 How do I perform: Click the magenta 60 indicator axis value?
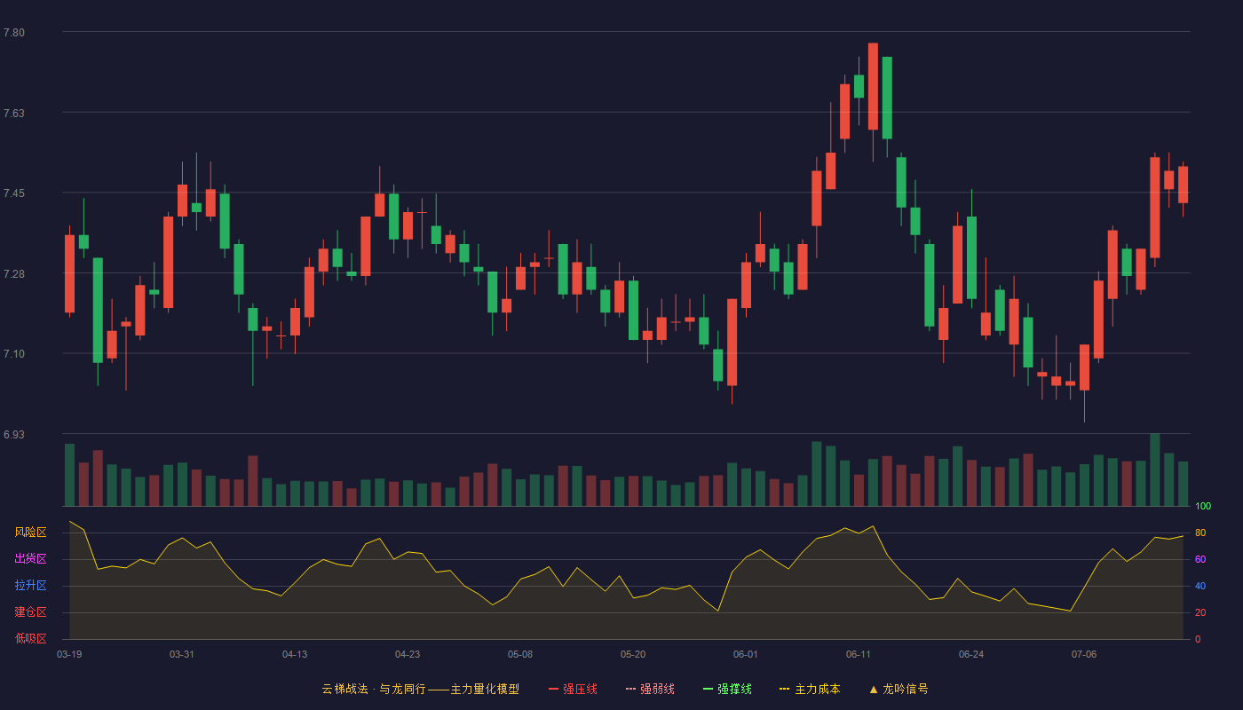[x=1200, y=559]
